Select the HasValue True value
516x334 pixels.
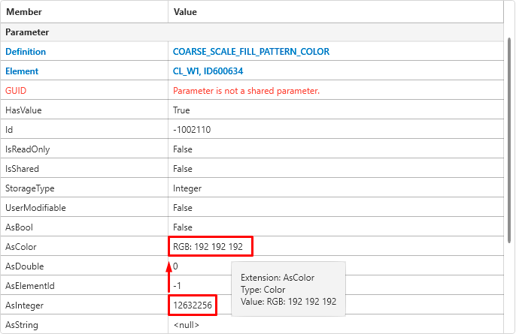(x=182, y=110)
